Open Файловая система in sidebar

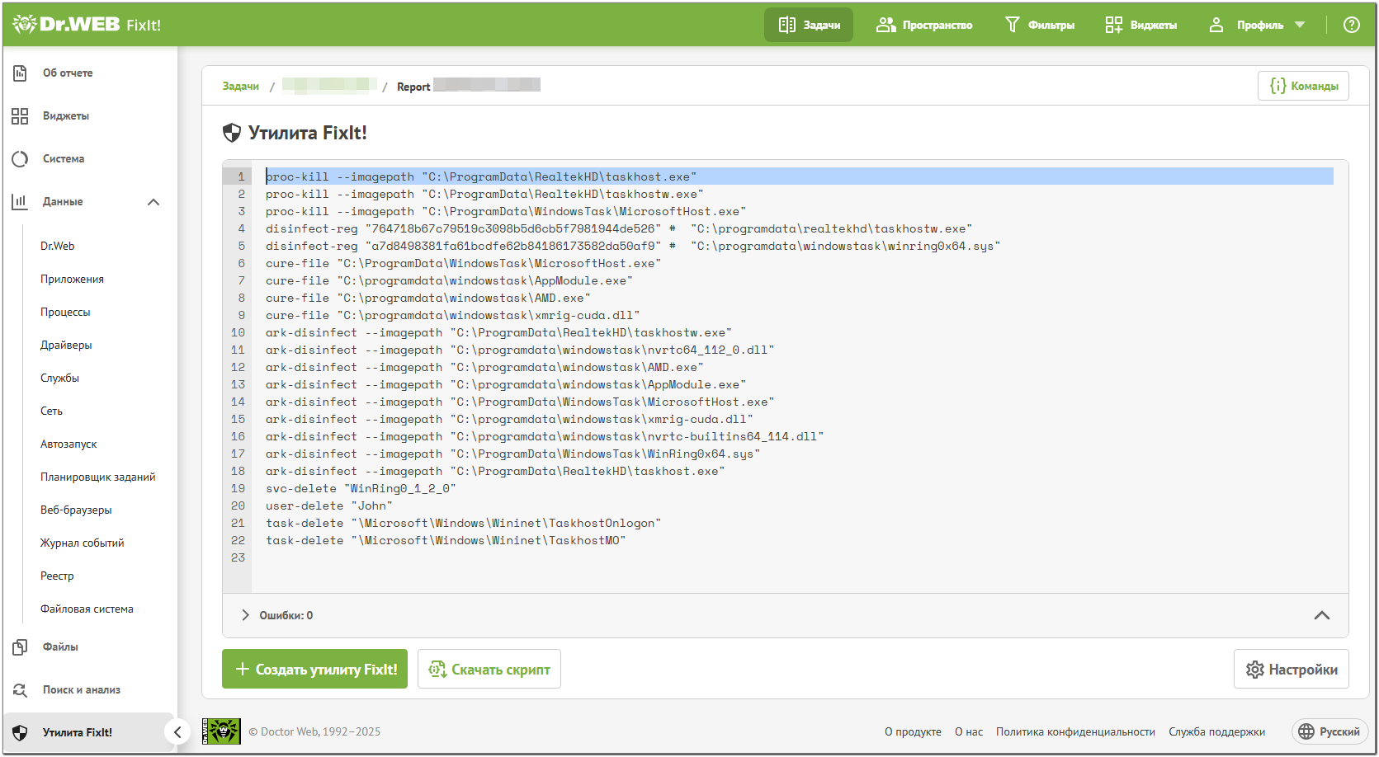coord(87,609)
